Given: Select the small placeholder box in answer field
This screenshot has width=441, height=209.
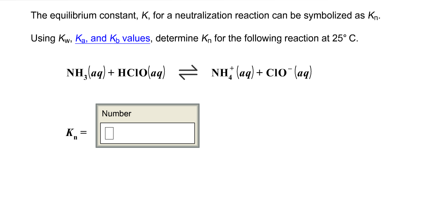Looking at the screenshot, I should click(109, 133).
